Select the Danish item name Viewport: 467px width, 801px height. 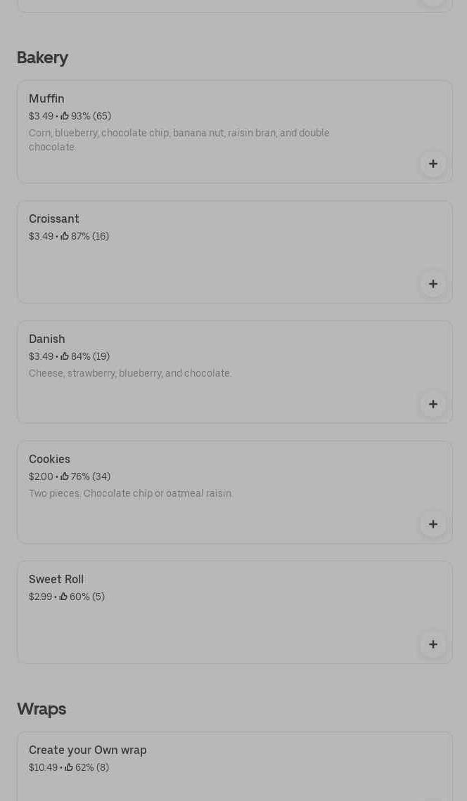pos(47,339)
